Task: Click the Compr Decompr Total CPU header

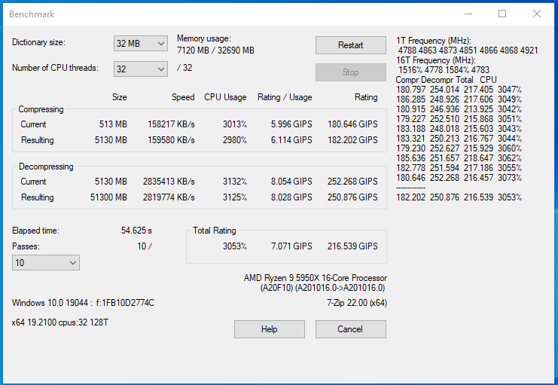Action: tap(446, 80)
